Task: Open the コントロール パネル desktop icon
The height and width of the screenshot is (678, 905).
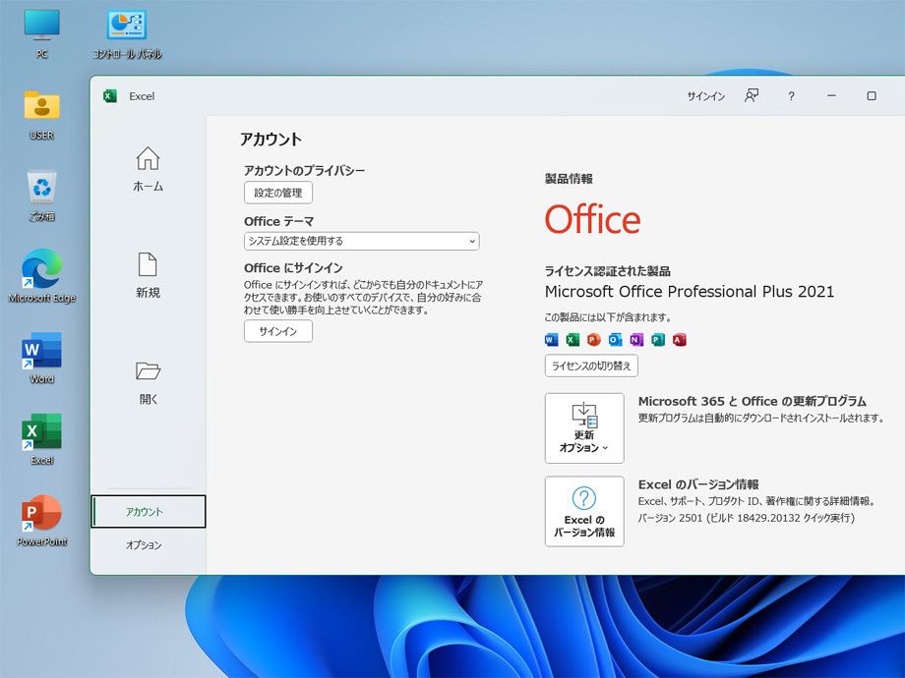Action: [x=126, y=33]
